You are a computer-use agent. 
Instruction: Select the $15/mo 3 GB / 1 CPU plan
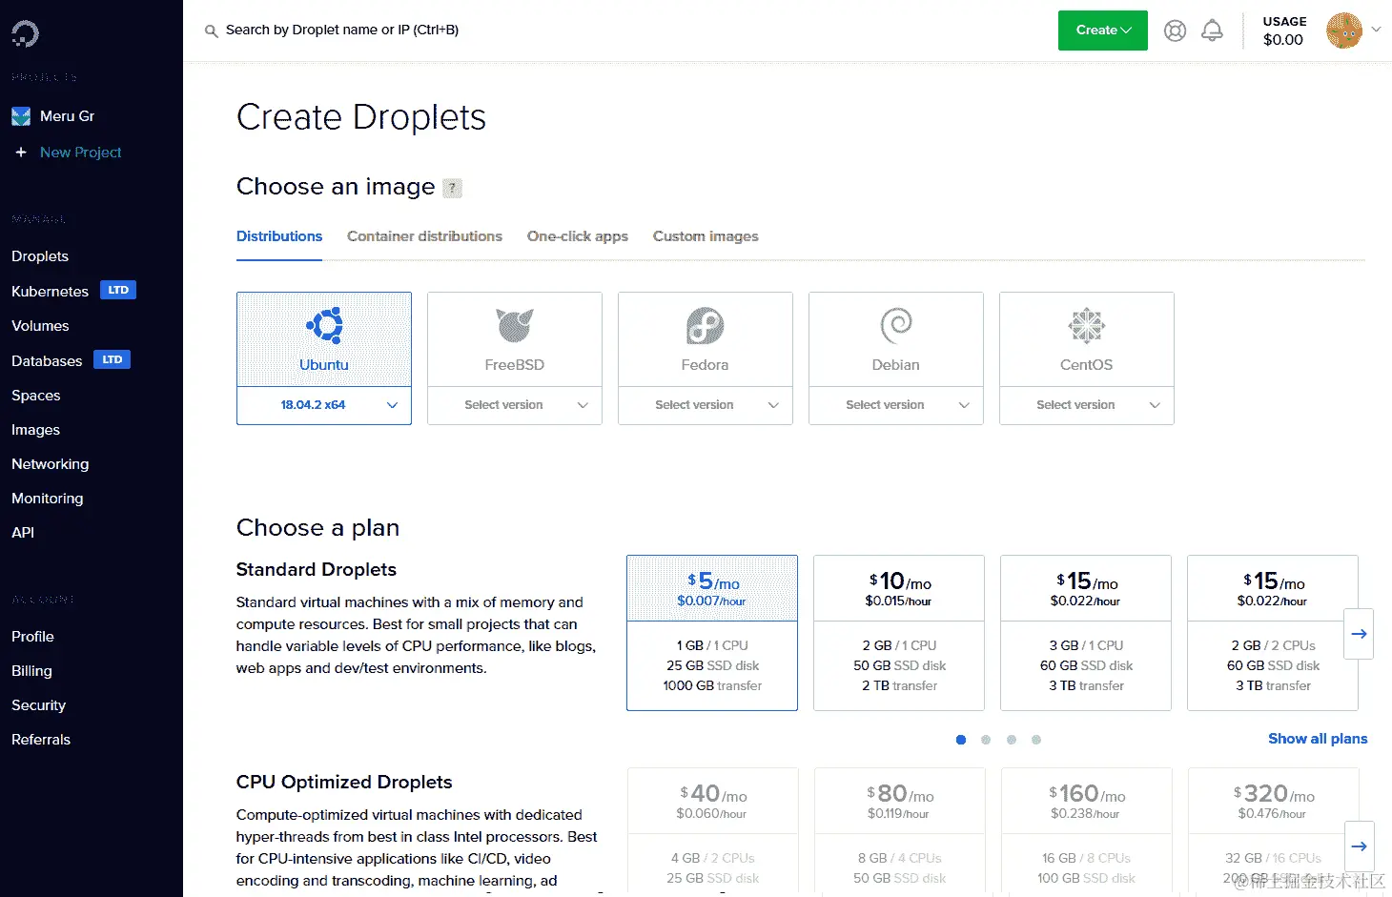click(1086, 633)
